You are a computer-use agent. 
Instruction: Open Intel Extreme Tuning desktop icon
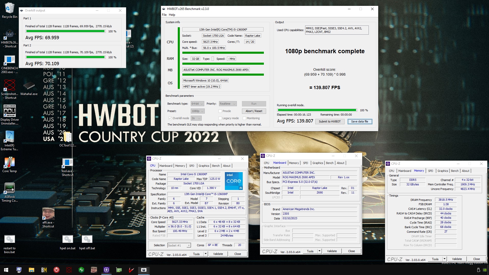(x=9, y=141)
